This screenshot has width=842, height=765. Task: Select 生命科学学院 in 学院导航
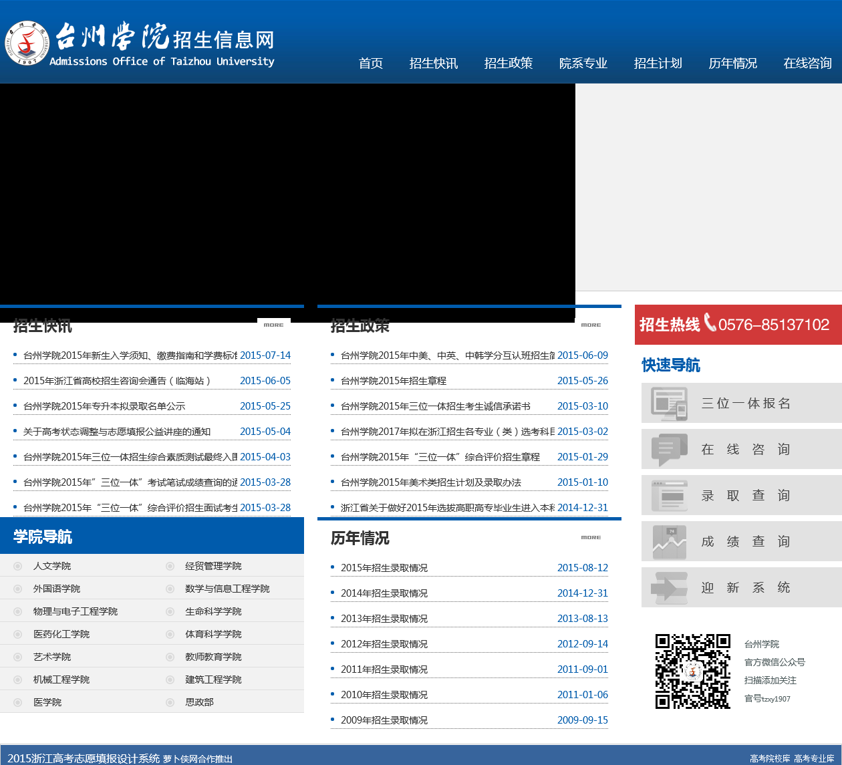pos(213,611)
